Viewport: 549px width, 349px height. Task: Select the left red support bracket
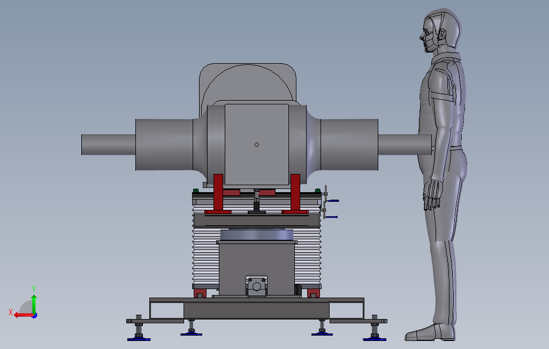218,193
